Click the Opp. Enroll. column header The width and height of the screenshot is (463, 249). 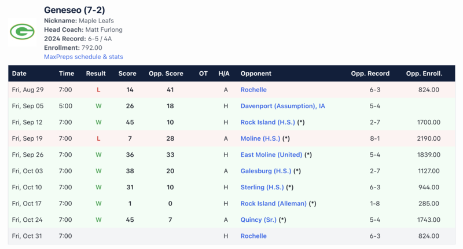click(x=424, y=74)
